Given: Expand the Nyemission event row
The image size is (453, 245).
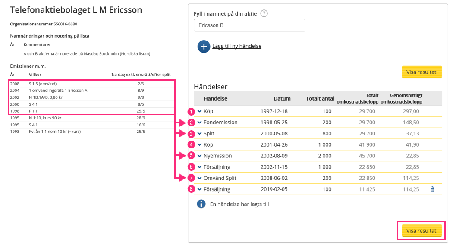Looking at the screenshot, I should pos(200,156).
